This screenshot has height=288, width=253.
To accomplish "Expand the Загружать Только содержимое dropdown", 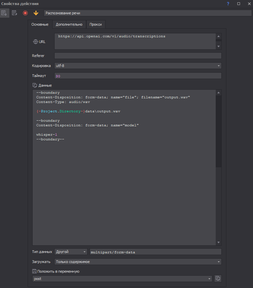I will click(138, 262).
